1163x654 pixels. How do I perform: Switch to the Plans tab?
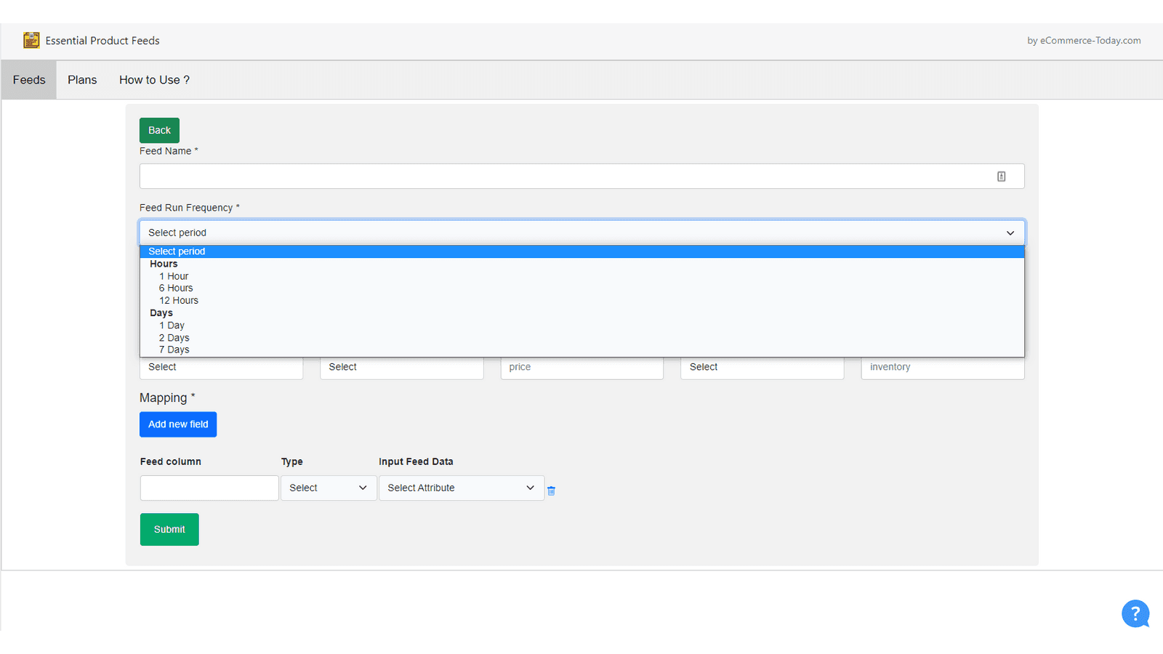[x=82, y=80]
